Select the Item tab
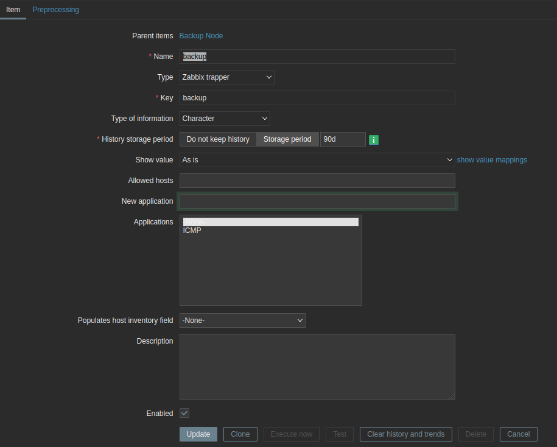 click(x=13, y=10)
